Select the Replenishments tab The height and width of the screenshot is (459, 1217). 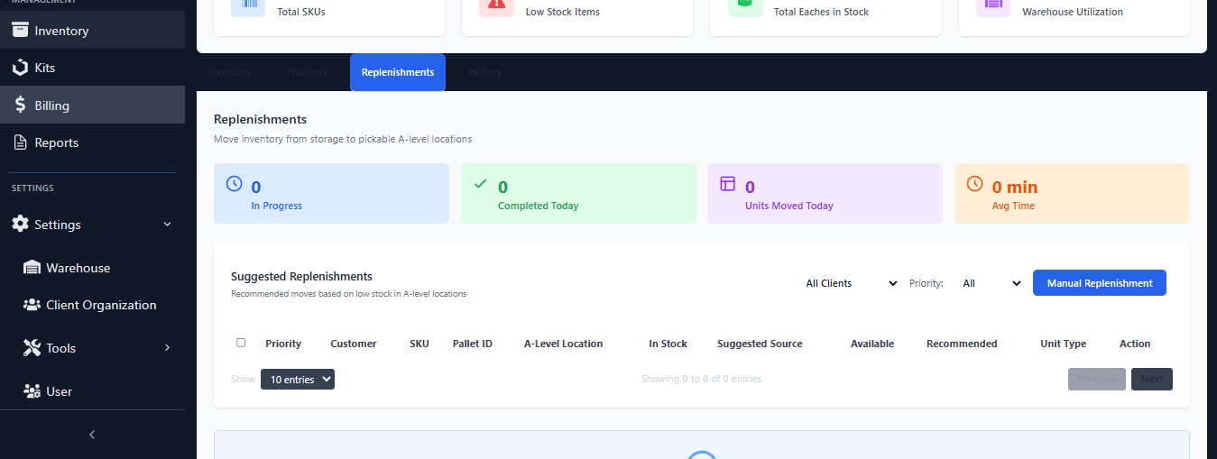398,72
